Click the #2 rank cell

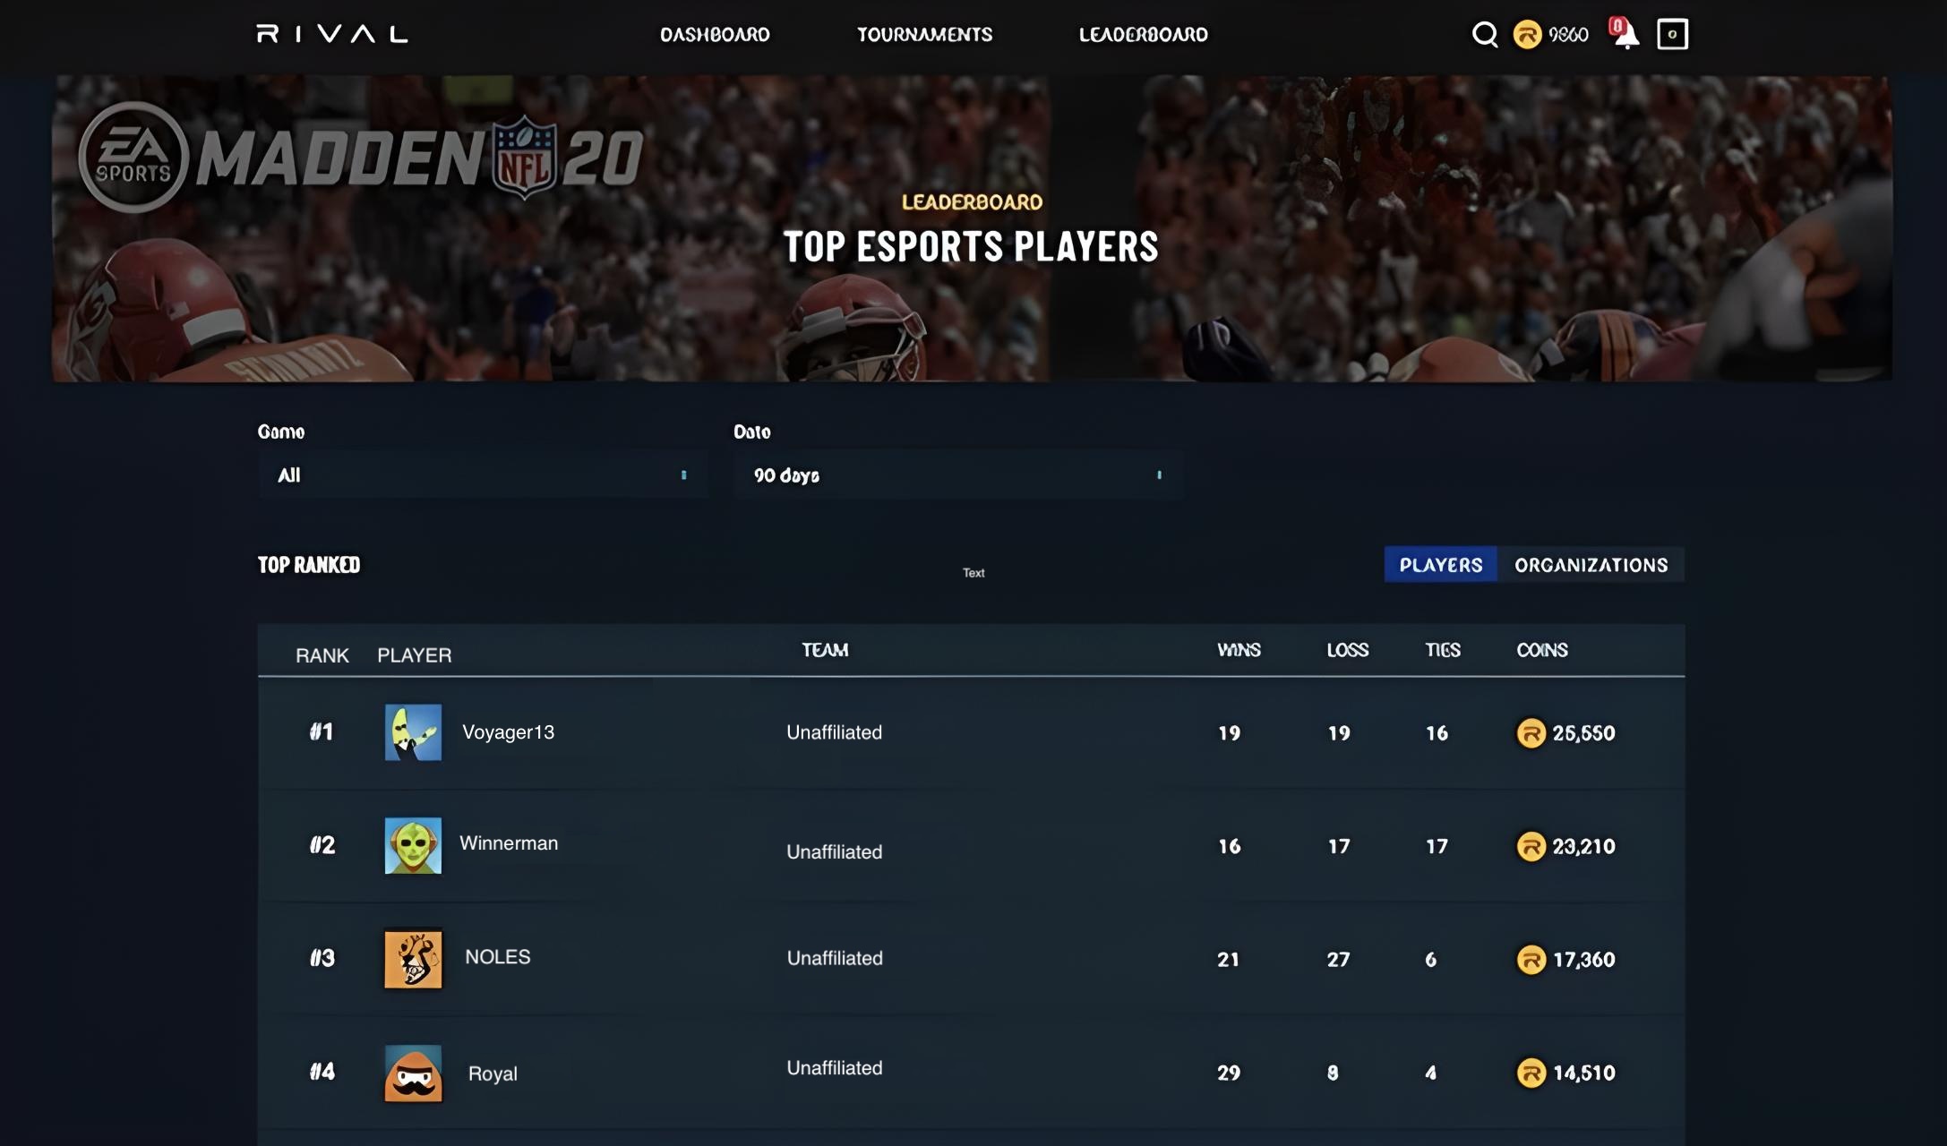click(x=322, y=845)
